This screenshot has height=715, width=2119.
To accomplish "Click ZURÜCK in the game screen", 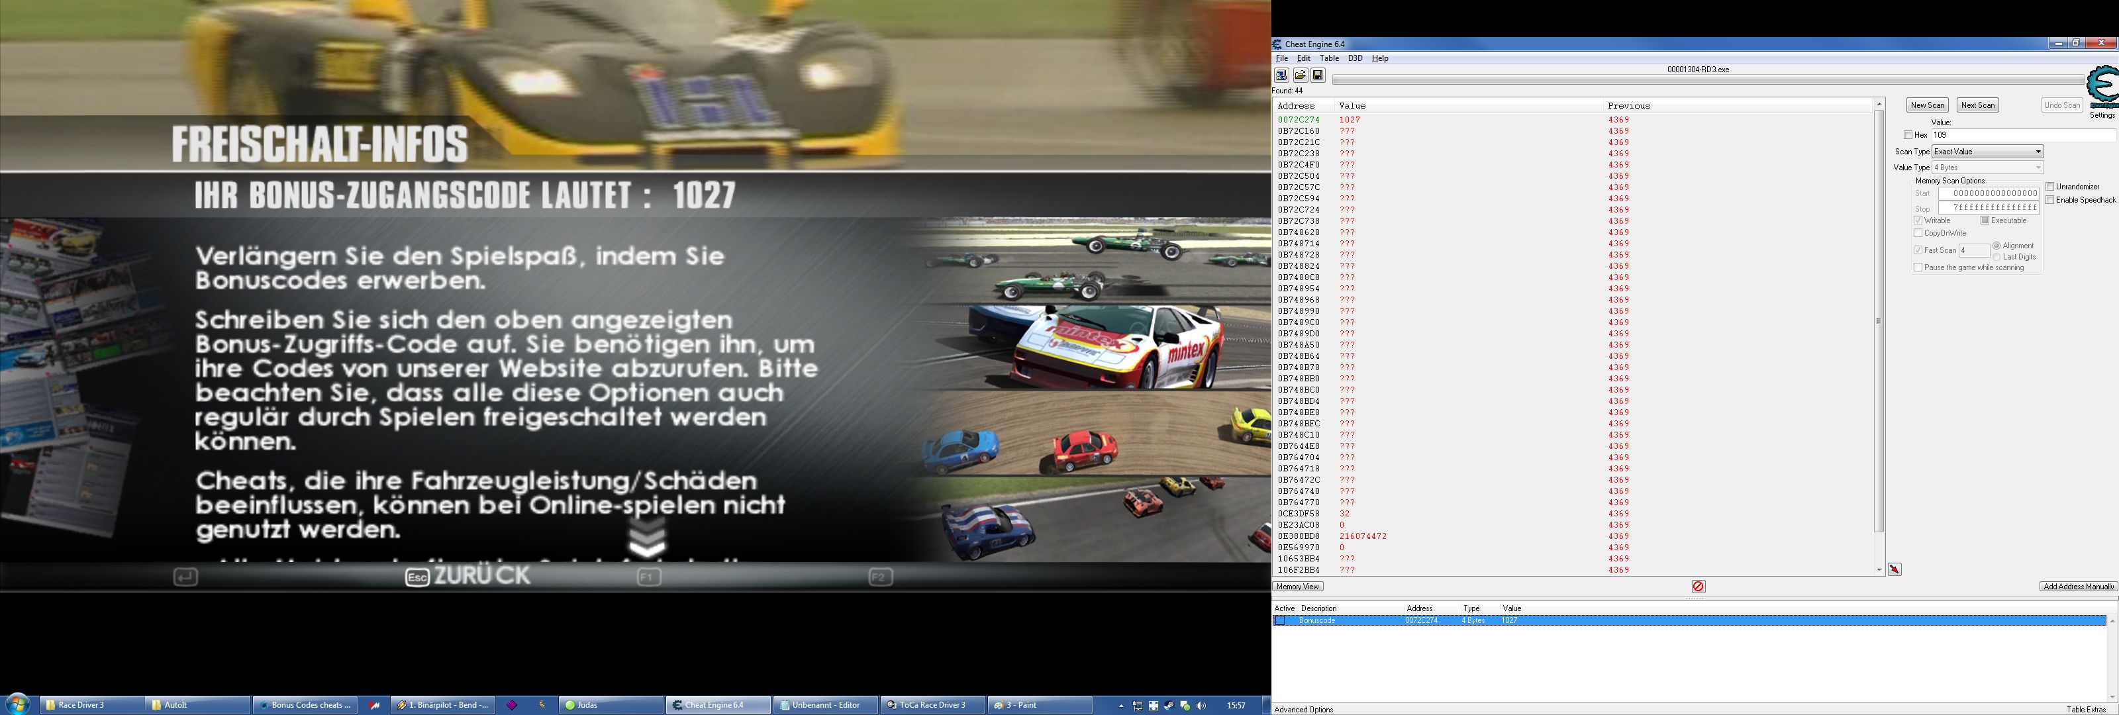I will pos(482,576).
